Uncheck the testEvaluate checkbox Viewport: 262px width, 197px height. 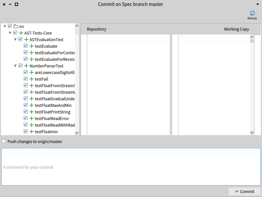[26, 46]
